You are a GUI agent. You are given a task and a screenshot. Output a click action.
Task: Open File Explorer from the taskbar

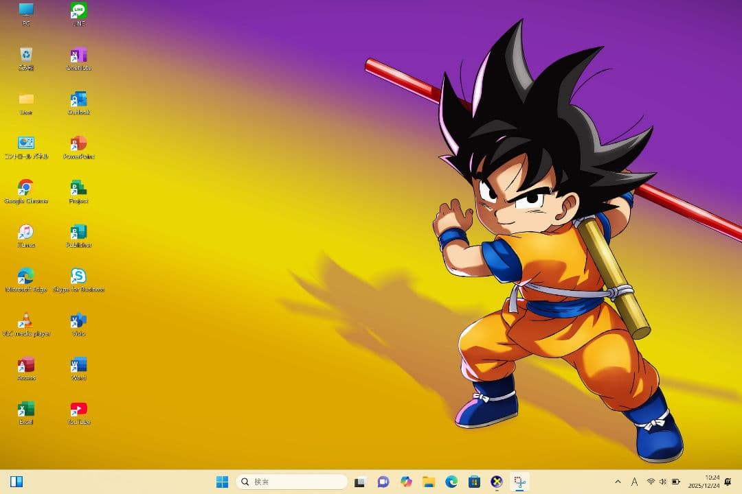pos(429,482)
